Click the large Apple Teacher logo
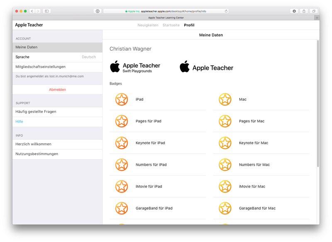 [x=206, y=67]
